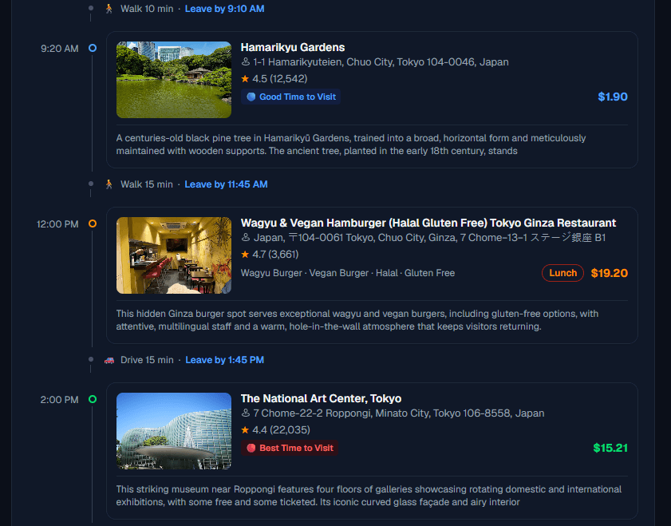
Task: Click the red dot in Best Time to Visit badge
Action: 251,448
